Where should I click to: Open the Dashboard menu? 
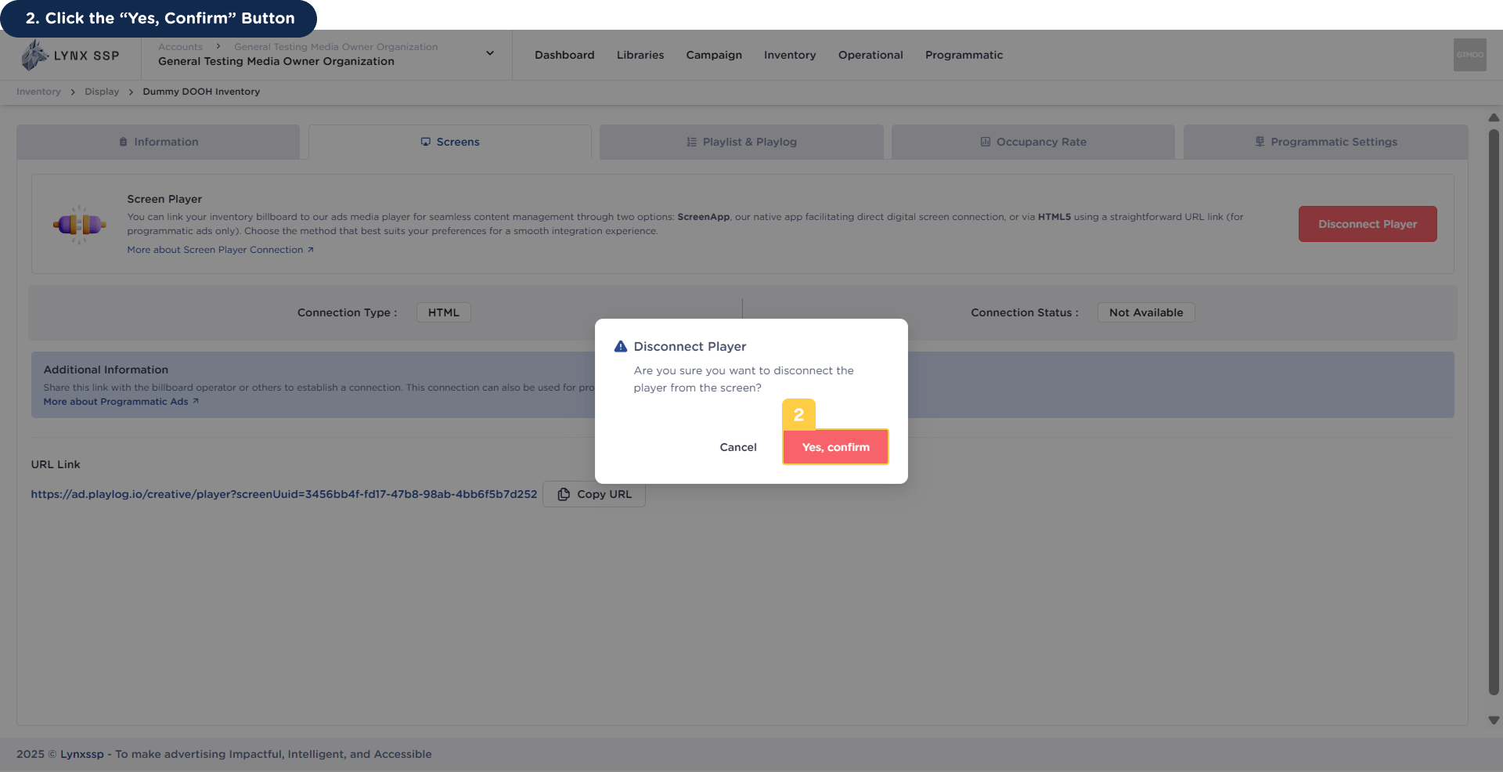click(564, 55)
